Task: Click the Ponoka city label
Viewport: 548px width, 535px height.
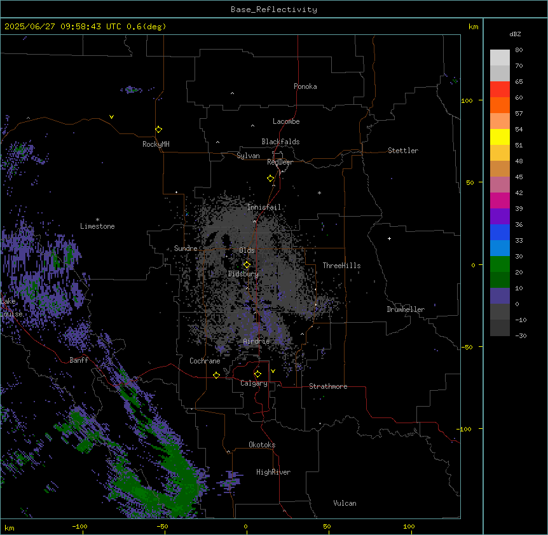Action: [x=305, y=86]
